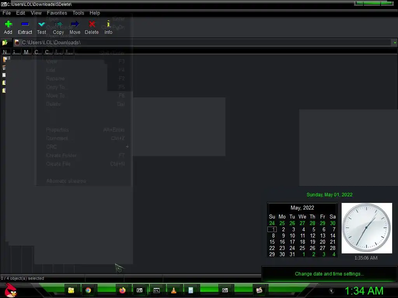Sort by the M.. column header
The image size is (398, 298).
tap(27, 52)
